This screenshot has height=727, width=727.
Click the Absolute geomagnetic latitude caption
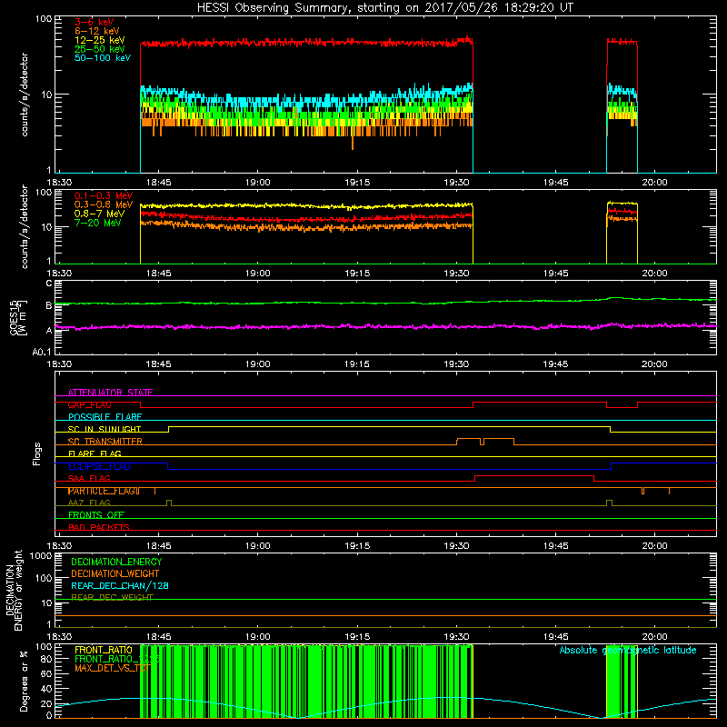[x=628, y=650]
